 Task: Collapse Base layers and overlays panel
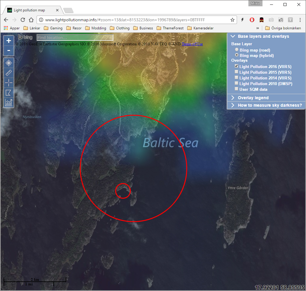click(x=263, y=36)
